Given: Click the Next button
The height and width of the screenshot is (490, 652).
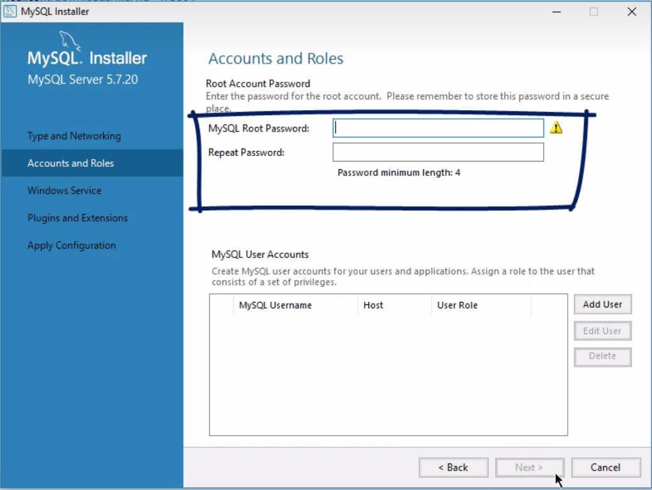Looking at the screenshot, I should point(529,467).
